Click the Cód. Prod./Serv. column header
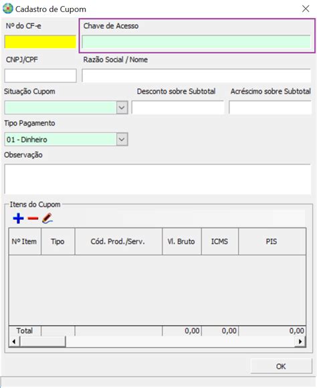 (118, 241)
